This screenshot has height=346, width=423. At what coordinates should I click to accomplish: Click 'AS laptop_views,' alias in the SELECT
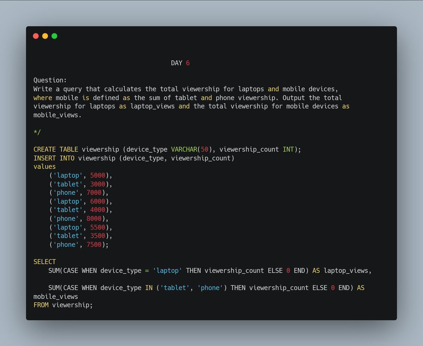point(342,271)
